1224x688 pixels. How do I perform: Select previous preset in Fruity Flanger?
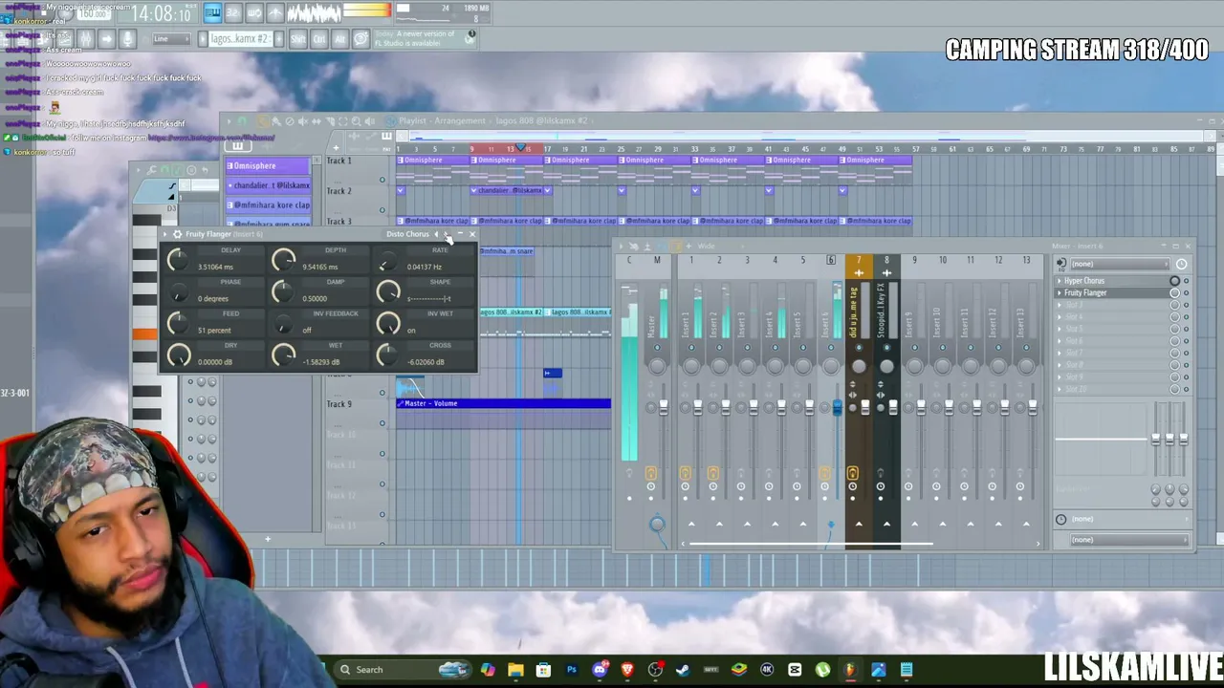click(x=436, y=234)
